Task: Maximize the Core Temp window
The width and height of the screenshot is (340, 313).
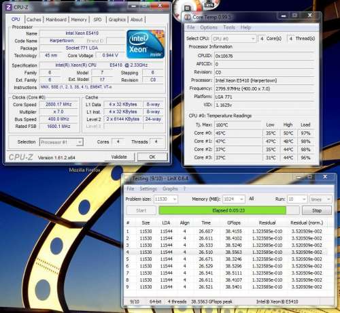Action: tap(294, 16)
